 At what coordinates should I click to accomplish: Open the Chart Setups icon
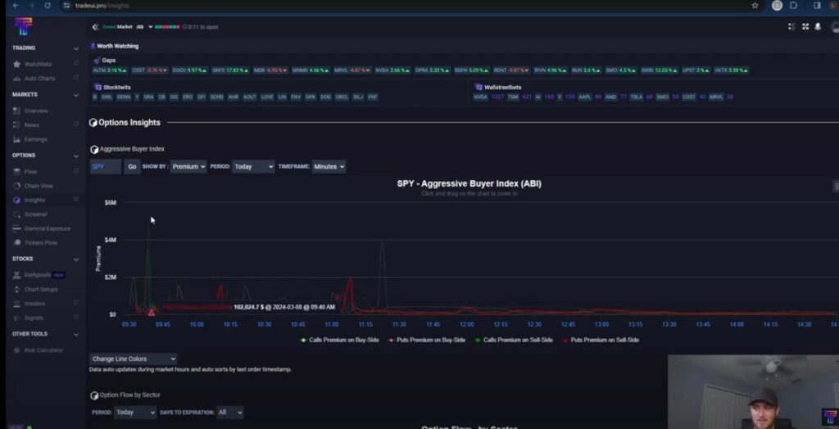pos(16,289)
